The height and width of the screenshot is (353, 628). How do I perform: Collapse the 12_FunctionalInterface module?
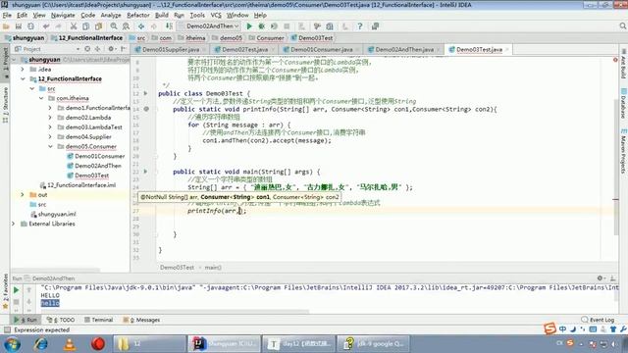[x=23, y=78]
